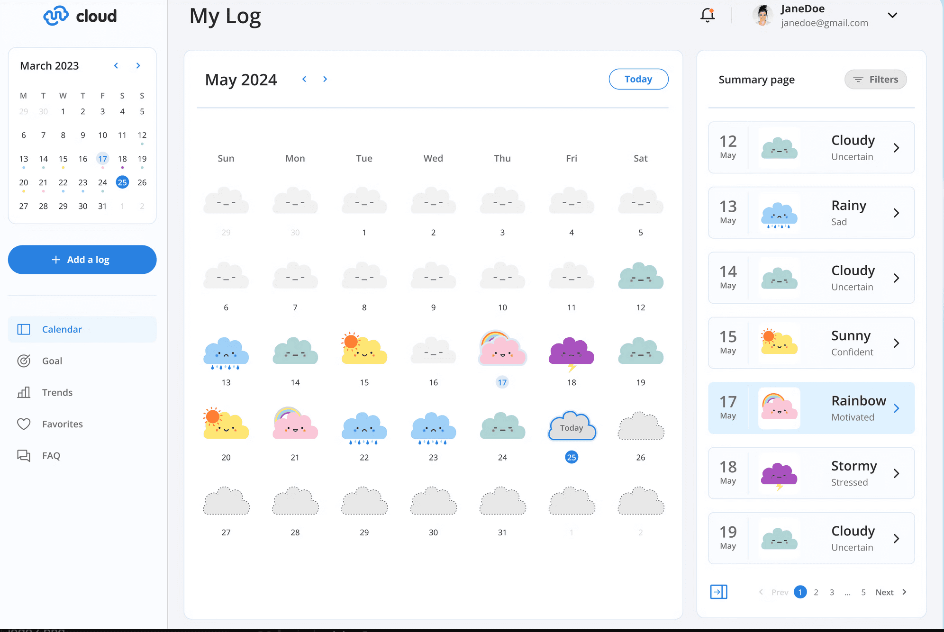This screenshot has height=632, width=944.
Task: Open the 18 May Stormy summary arrow
Action: pos(896,473)
